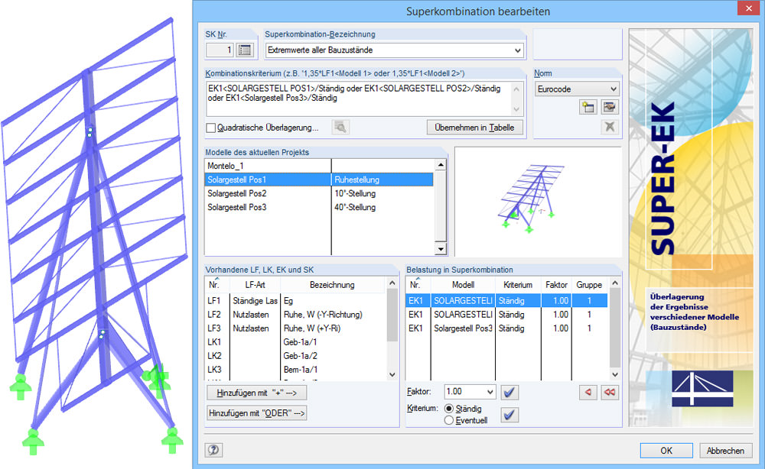
Task: Click the 40°-Stellung description cell
Action: [x=382, y=207]
